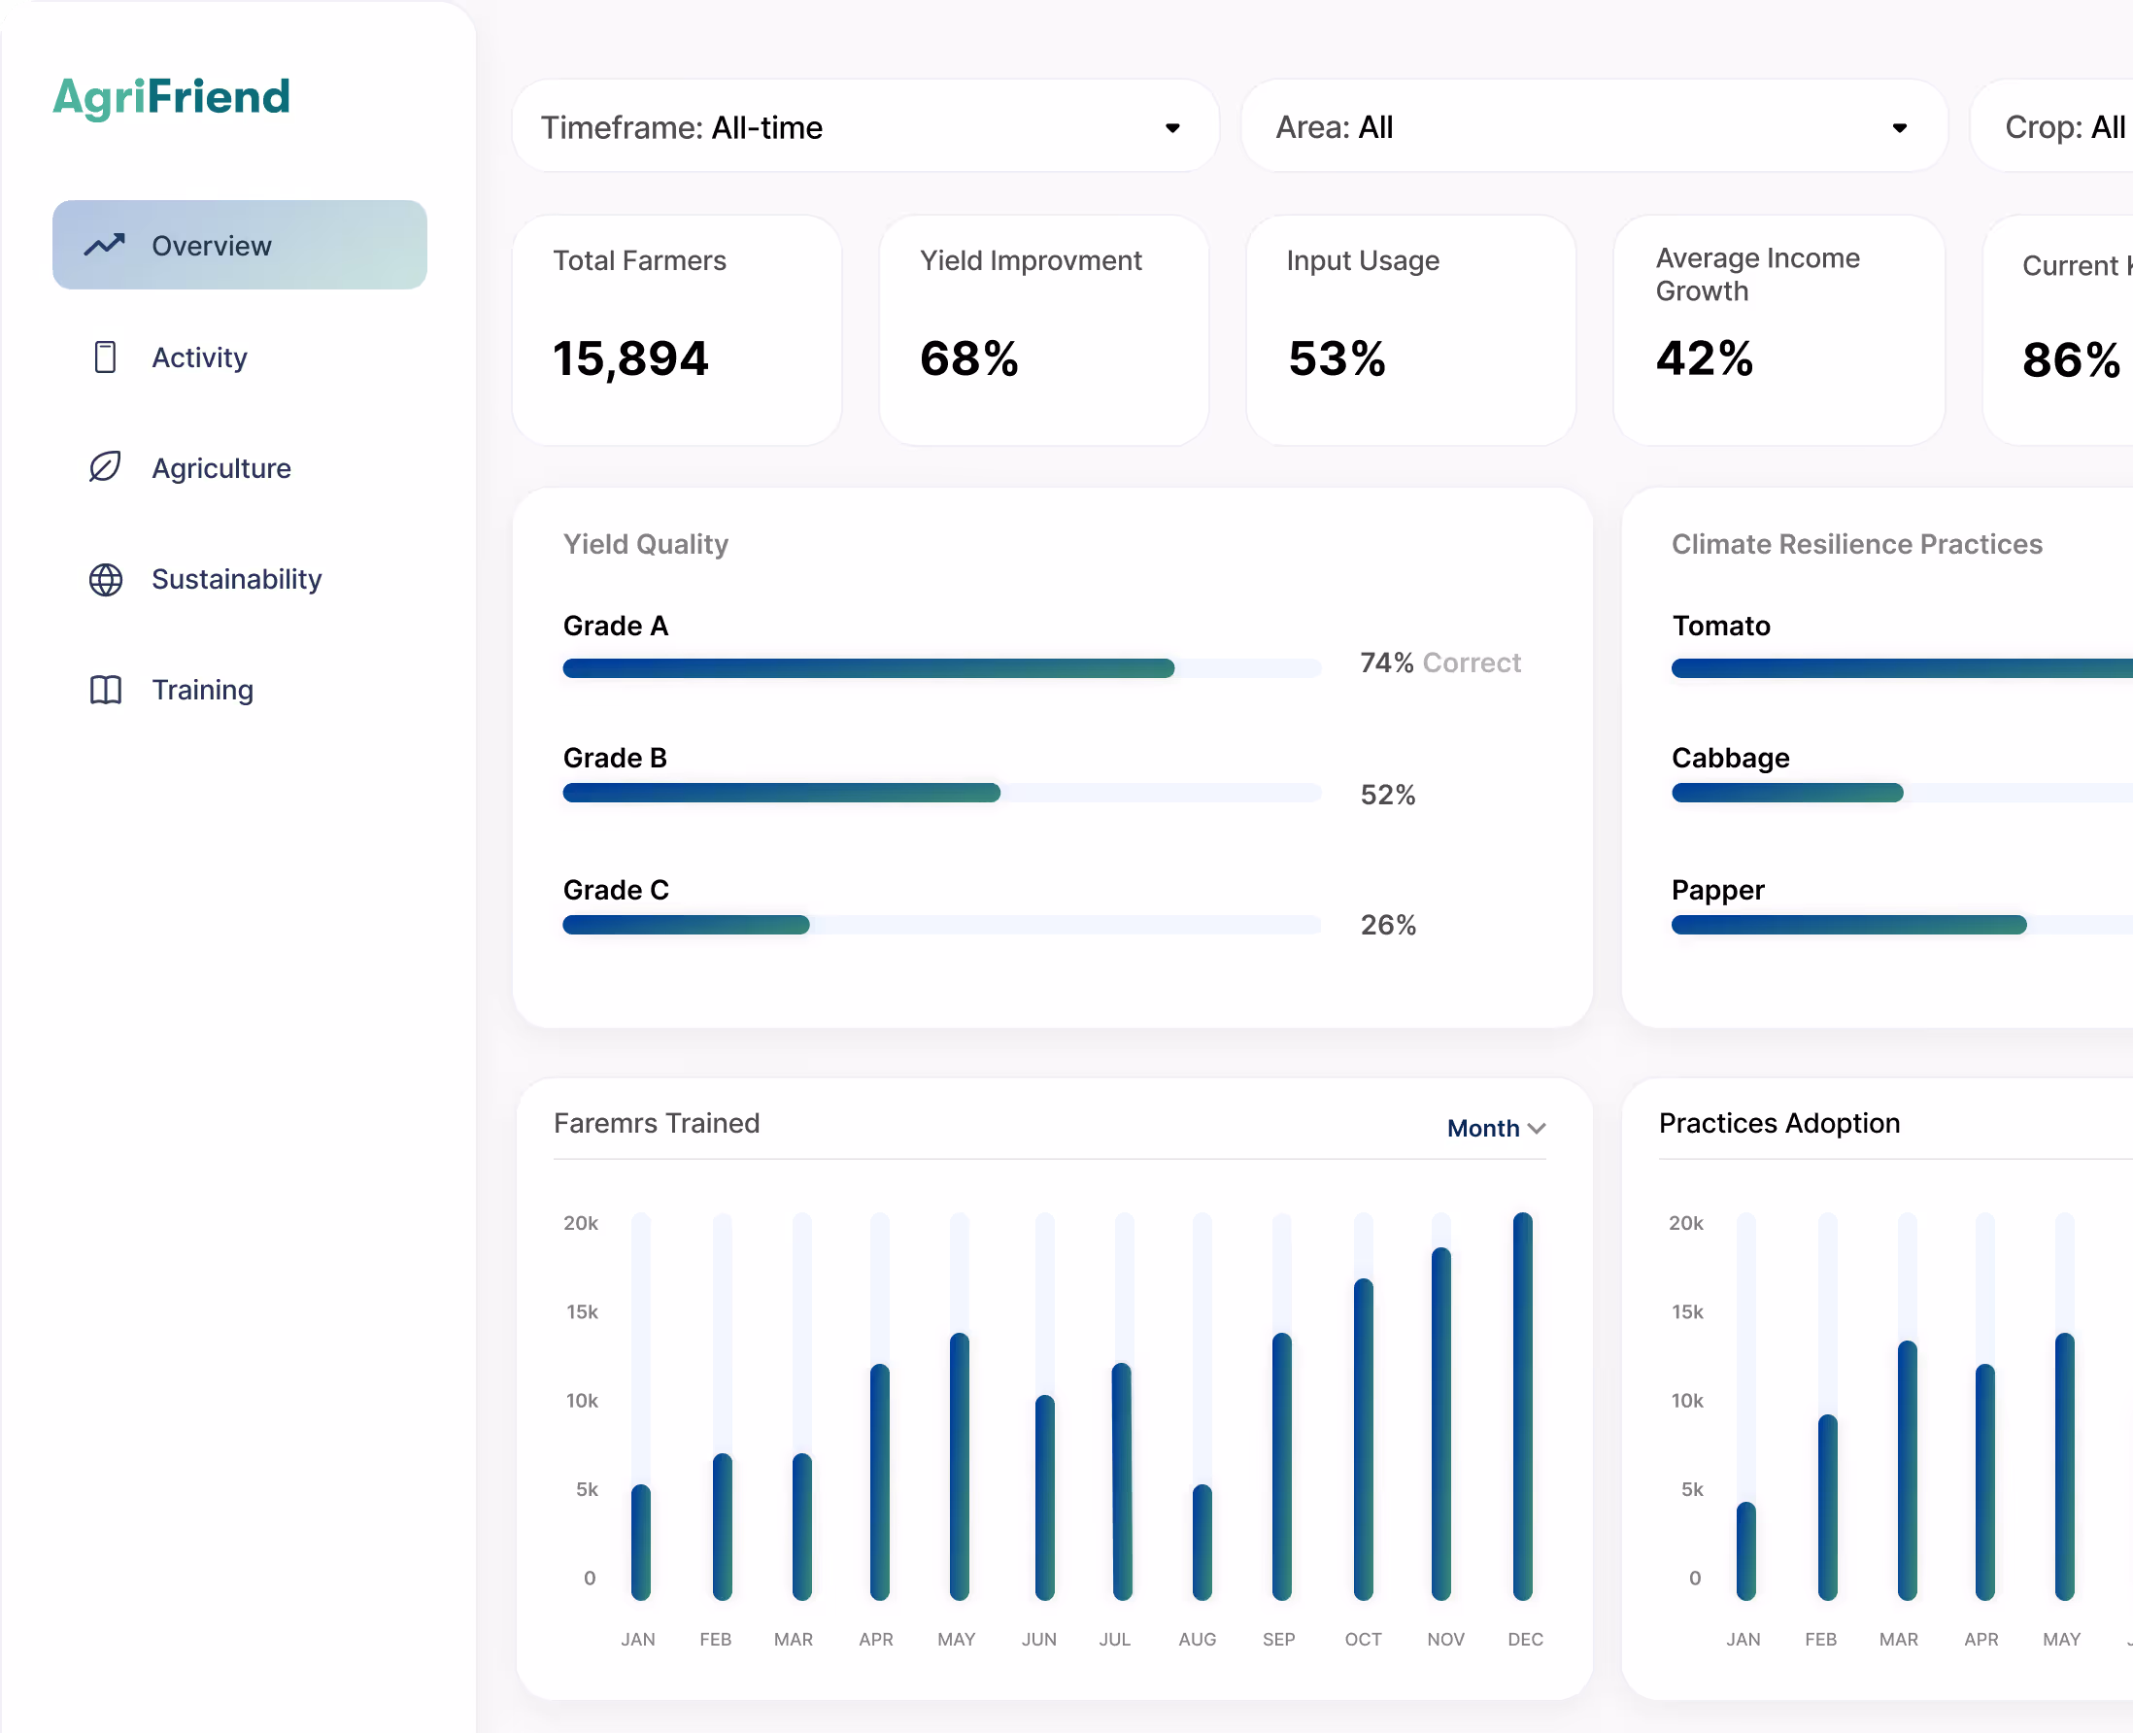Click the 'JUN' axis label in Faremrs Trained

pyautogui.click(x=1039, y=1639)
